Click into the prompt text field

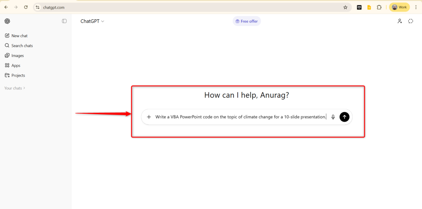241,117
